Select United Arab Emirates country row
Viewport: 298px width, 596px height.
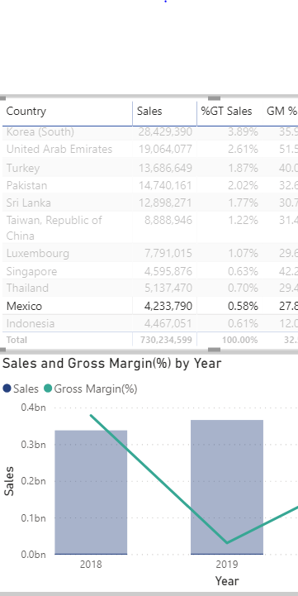(150, 149)
